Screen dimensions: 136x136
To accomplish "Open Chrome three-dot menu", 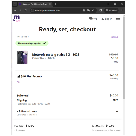I will 122,10.
